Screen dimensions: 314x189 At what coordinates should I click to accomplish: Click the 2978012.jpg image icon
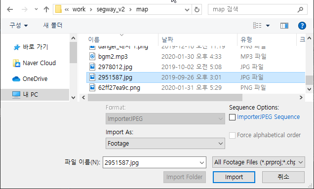[92, 67]
